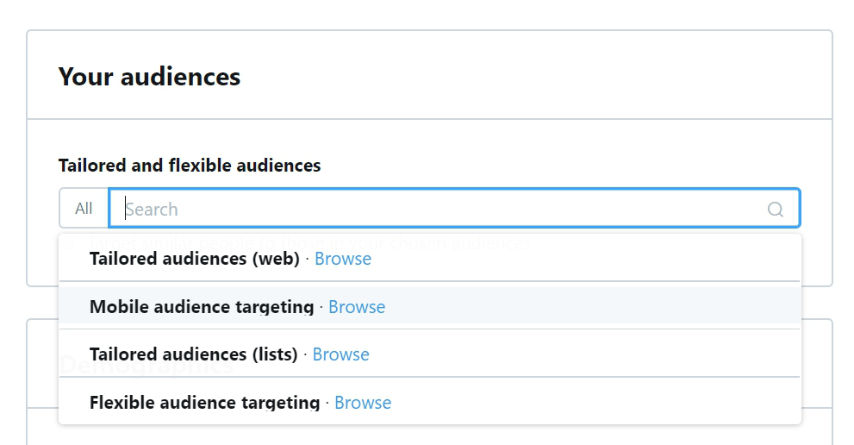Click the magnifier icon in the Search box
Screen dimensions: 854x445
click(775, 209)
